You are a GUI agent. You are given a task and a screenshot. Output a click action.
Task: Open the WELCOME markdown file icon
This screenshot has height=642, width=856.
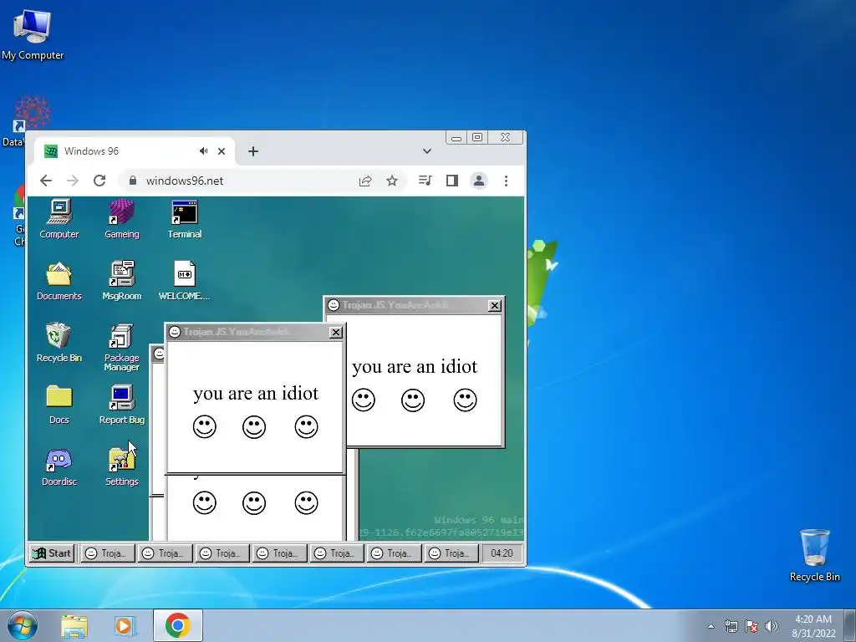point(185,281)
